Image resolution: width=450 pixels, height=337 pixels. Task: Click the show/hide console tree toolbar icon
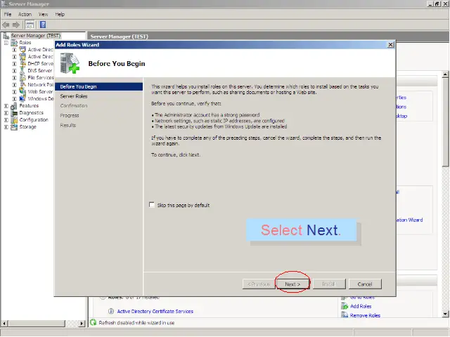[30, 25]
